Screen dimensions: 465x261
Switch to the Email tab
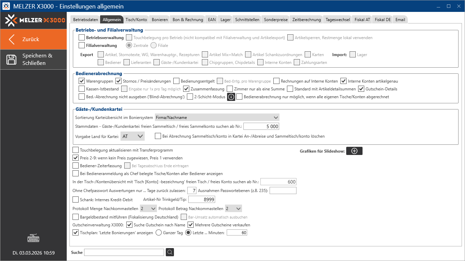tap(400, 20)
